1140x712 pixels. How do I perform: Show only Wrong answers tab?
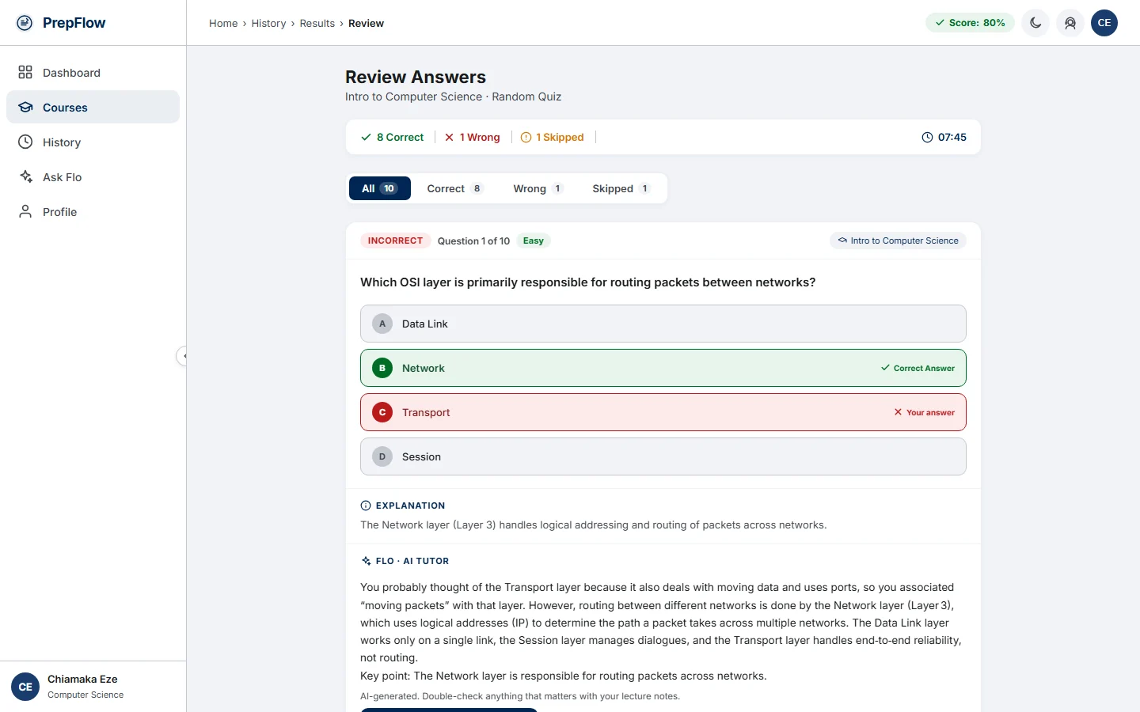tap(538, 188)
